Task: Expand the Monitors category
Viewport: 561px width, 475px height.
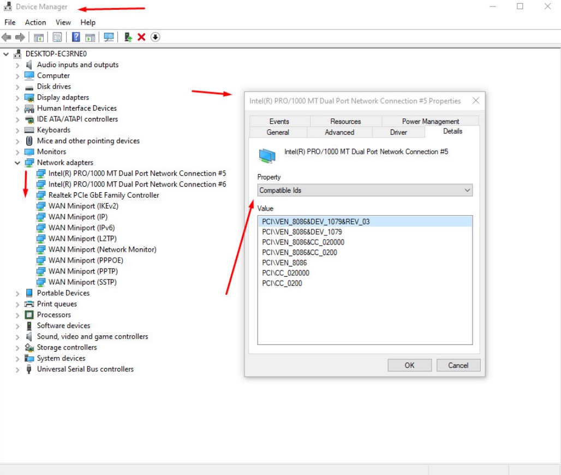Action: pyautogui.click(x=17, y=152)
